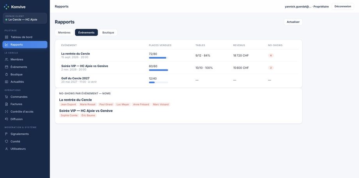Click the Éric Baume no-show tag

coord(88,115)
